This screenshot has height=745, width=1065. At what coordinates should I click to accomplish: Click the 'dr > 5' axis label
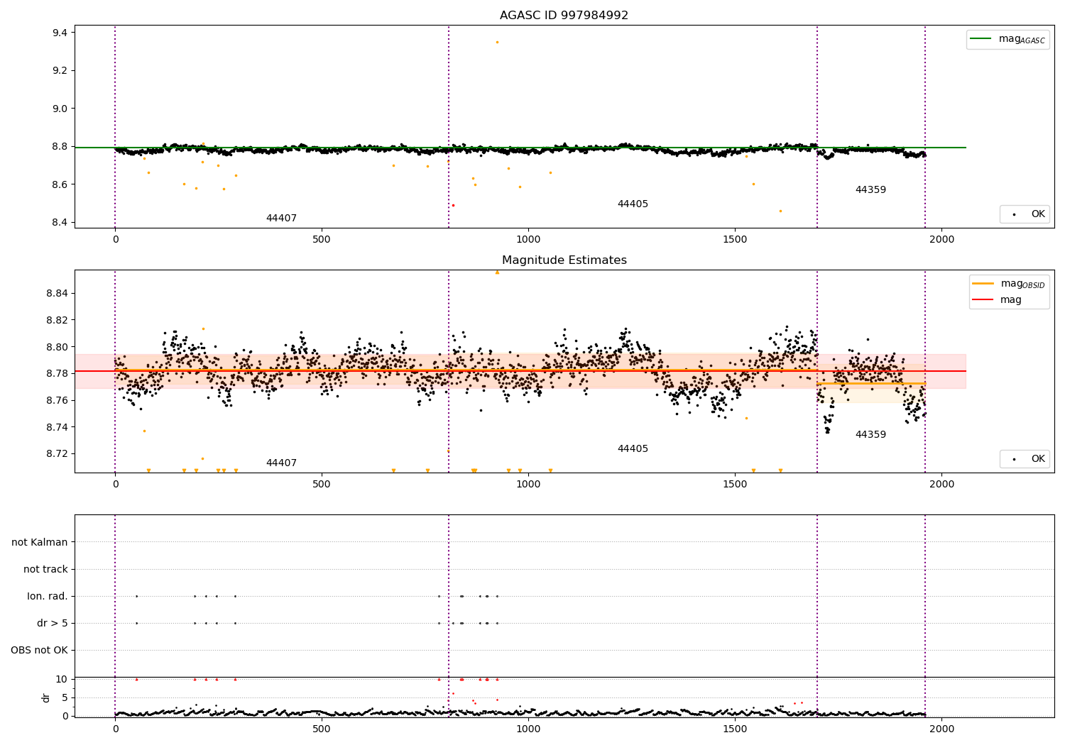[53, 623]
